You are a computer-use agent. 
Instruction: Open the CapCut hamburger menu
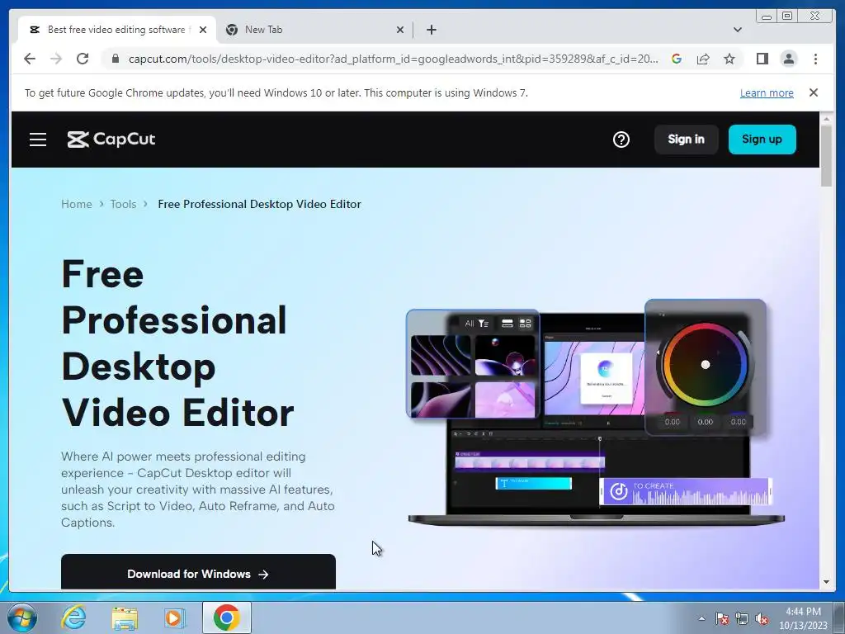38,140
